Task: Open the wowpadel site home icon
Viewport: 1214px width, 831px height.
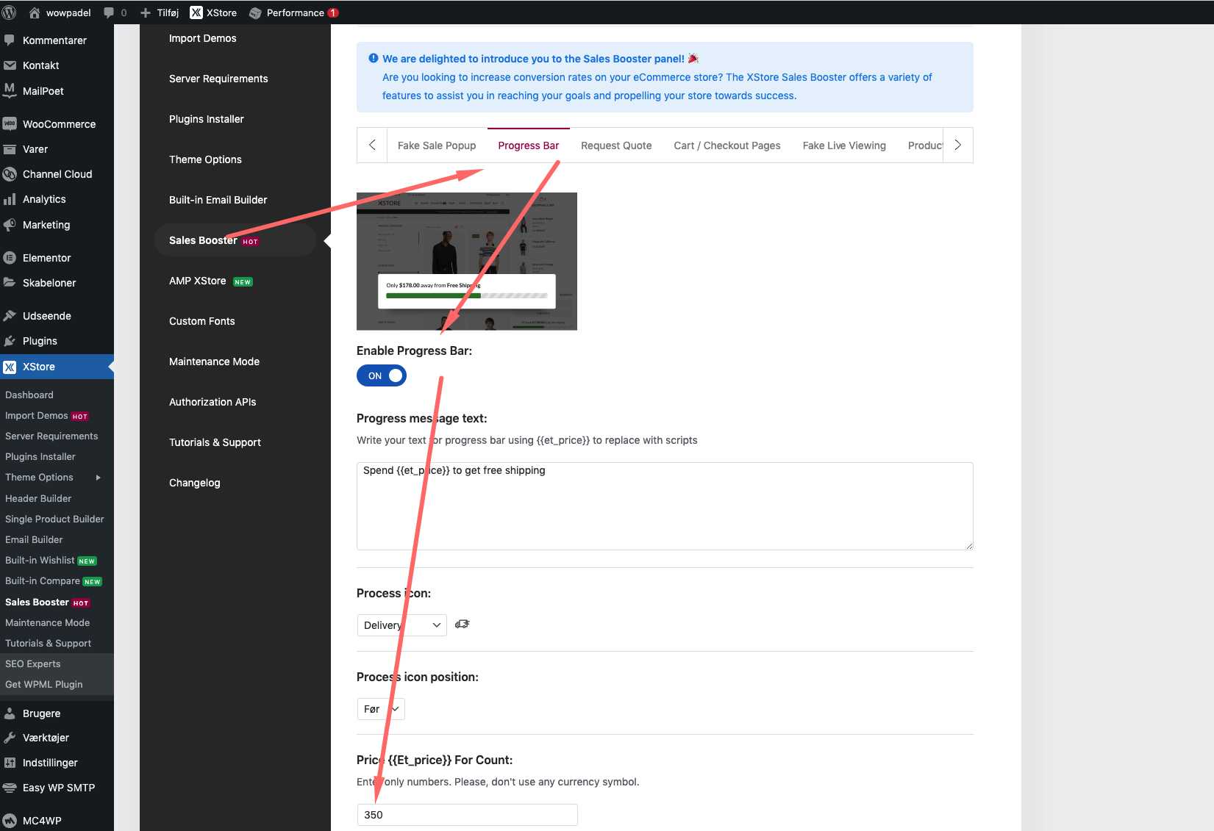Action: coord(35,12)
